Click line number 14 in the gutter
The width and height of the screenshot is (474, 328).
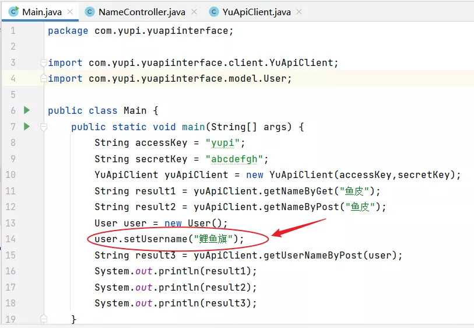10,239
